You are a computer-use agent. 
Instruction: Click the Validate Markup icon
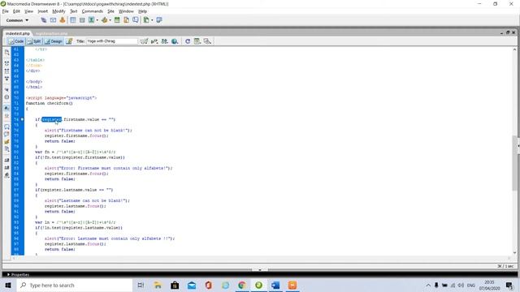tap(154, 41)
